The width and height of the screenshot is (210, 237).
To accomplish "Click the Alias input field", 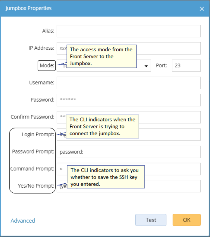I will (129, 31).
